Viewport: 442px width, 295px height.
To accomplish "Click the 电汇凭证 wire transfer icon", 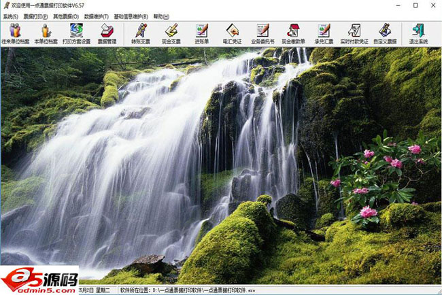I will [x=233, y=33].
